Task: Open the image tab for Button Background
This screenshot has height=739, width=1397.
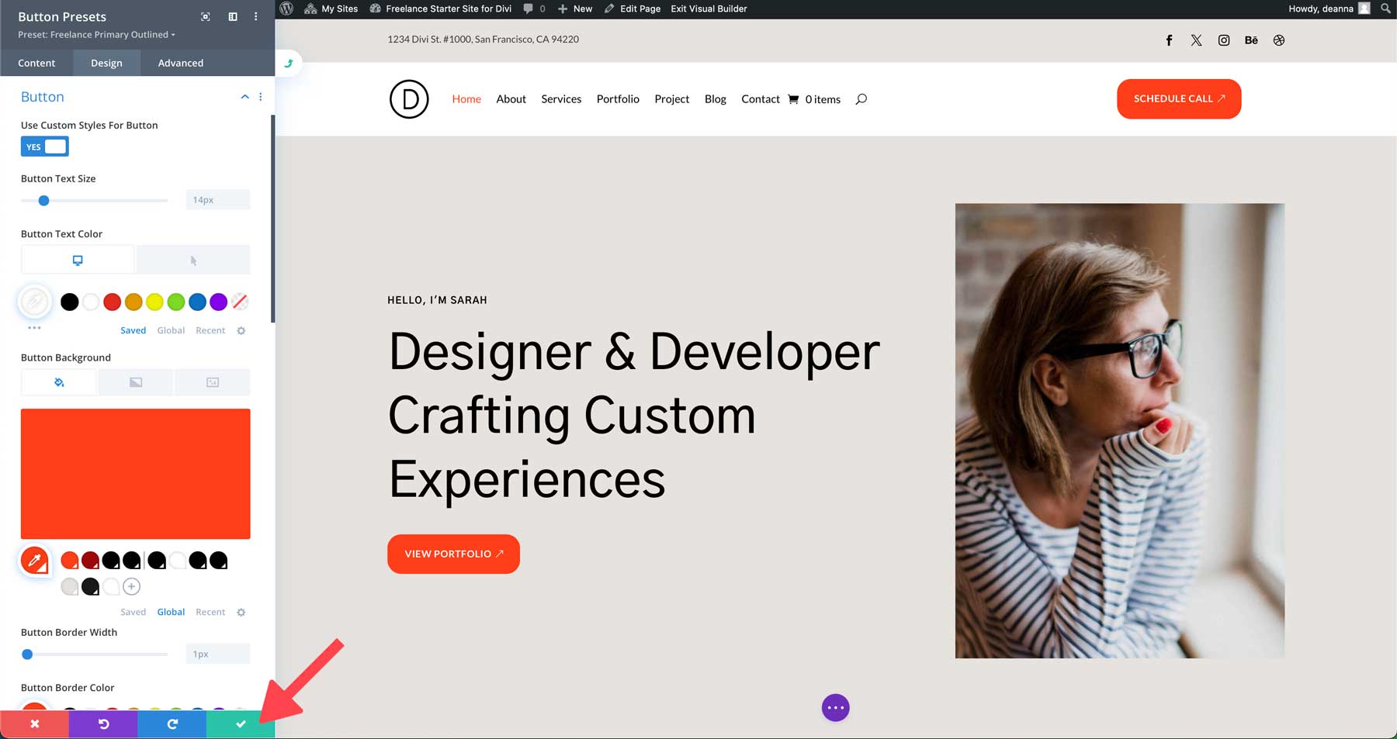Action: click(212, 382)
